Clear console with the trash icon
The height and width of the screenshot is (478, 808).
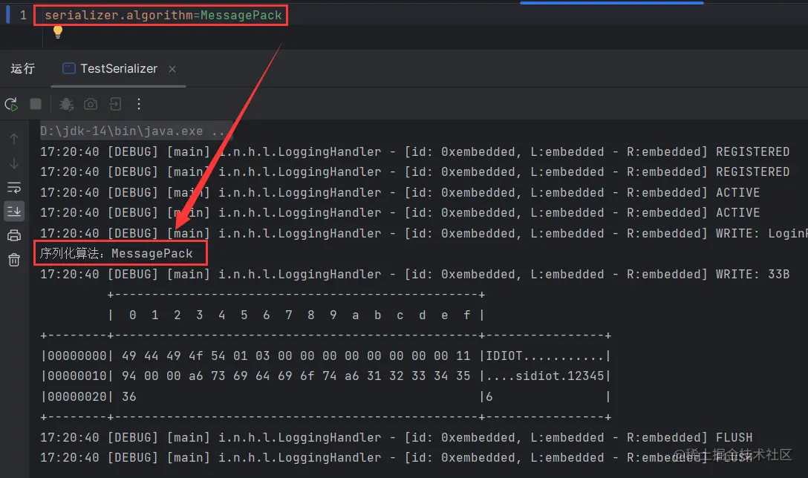click(14, 260)
